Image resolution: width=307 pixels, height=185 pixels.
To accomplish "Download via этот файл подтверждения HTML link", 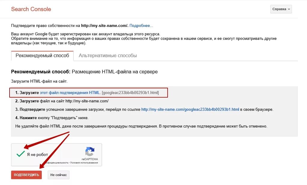I will coord(70,93).
